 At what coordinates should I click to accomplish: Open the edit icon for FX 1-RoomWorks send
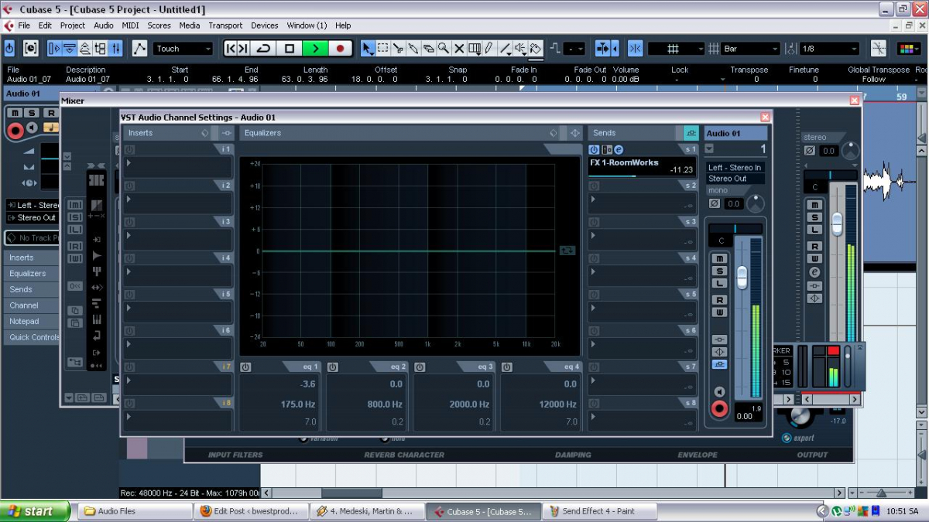click(619, 150)
